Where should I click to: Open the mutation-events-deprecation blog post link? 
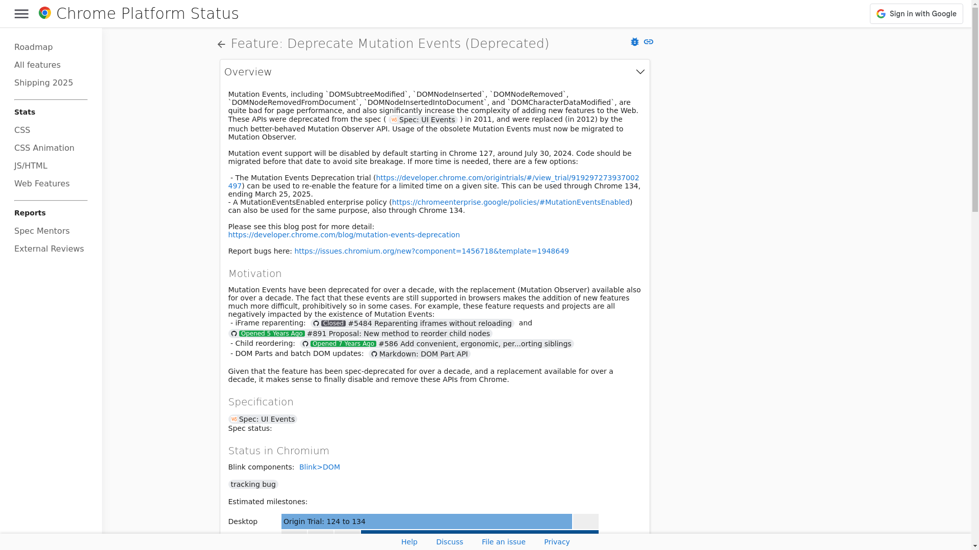(x=344, y=235)
